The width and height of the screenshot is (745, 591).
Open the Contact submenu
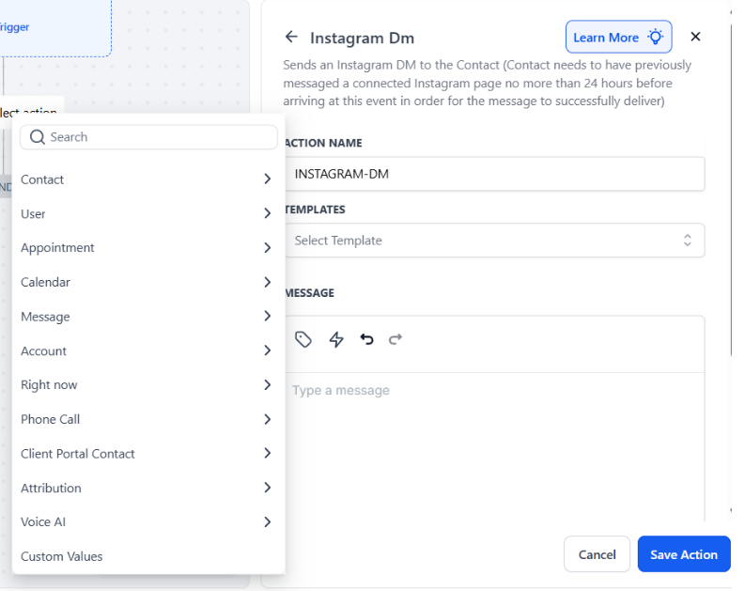148,179
